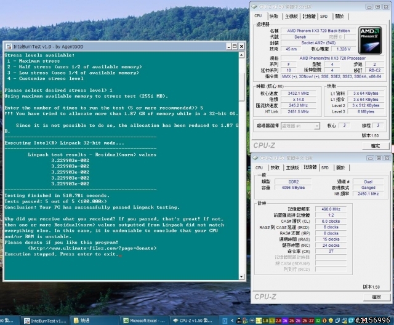Click the 37 tray temperature icon

pos(312,321)
